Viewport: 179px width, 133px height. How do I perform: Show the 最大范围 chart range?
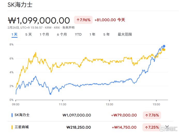coord(125,34)
